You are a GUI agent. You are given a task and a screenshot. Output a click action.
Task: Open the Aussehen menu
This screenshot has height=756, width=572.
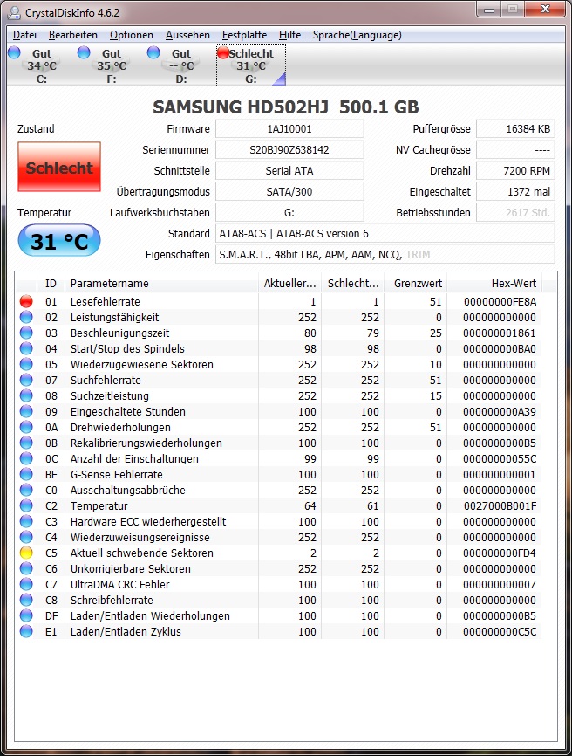coord(187,35)
